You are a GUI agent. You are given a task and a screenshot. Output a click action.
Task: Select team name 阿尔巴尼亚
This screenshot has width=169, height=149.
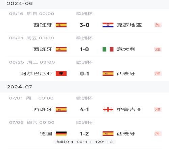[36, 73]
